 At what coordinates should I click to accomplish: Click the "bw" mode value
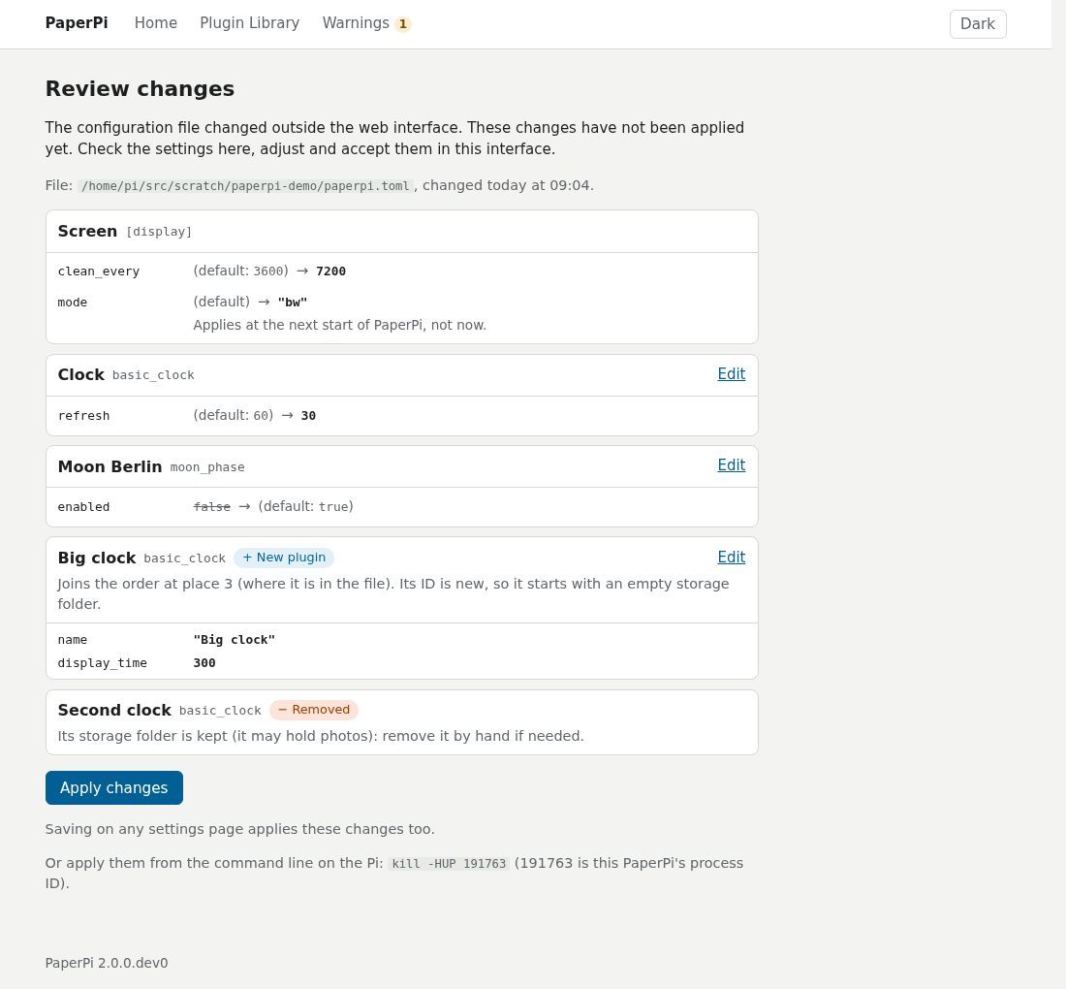[x=293, y=303]
